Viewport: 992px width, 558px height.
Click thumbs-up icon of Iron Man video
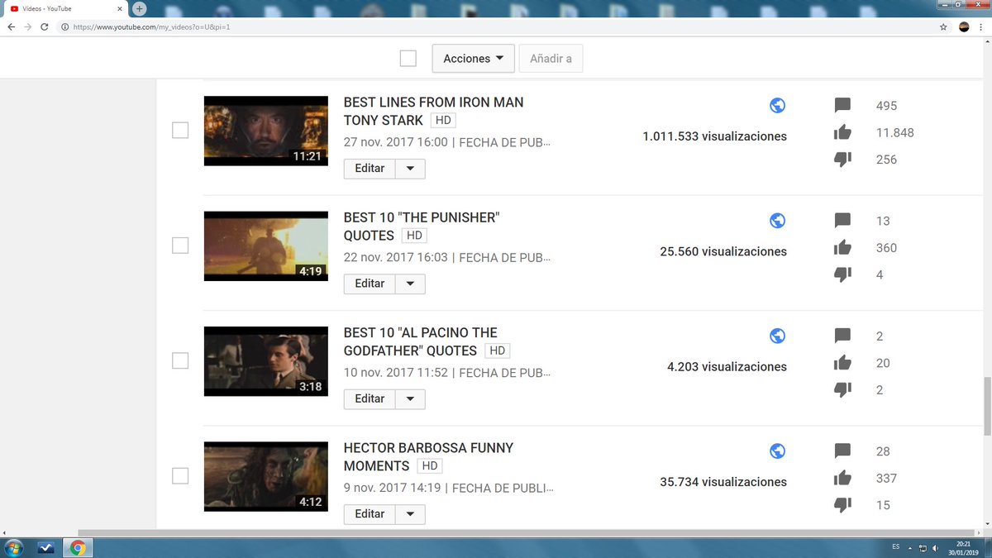point(842,132)
